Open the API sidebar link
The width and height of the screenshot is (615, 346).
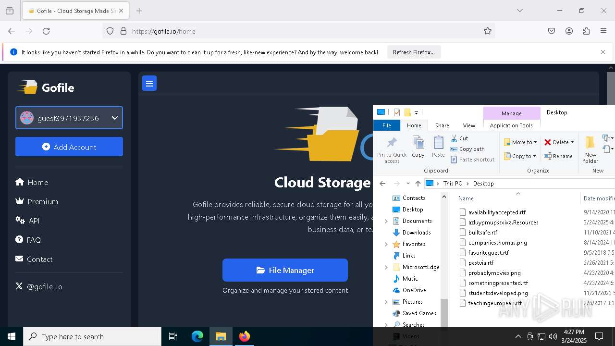click(x=27, y=221)
